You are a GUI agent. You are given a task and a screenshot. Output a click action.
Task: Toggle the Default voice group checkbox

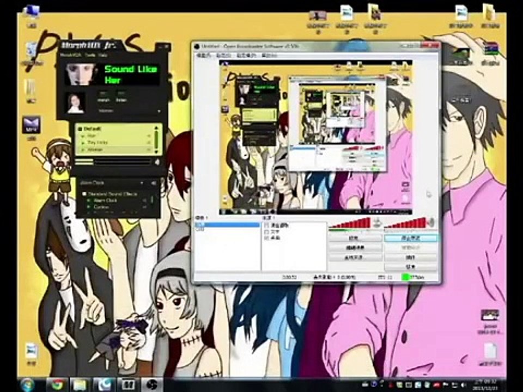click(x=80, y=128)
